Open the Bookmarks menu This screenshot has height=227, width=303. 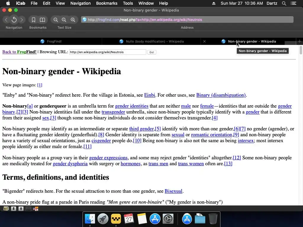click(107, 3)
